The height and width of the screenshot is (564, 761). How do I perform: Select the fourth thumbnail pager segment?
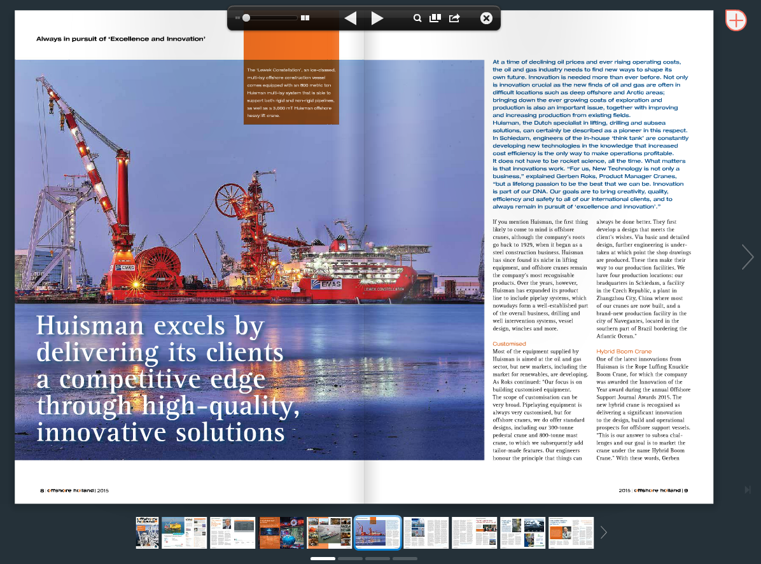[405, 559]
